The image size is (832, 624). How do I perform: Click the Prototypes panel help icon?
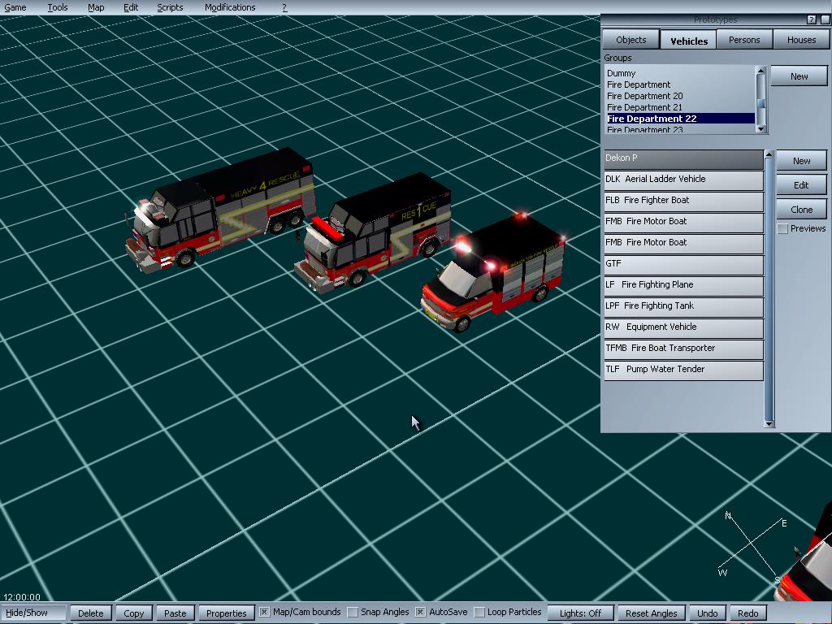812,19
